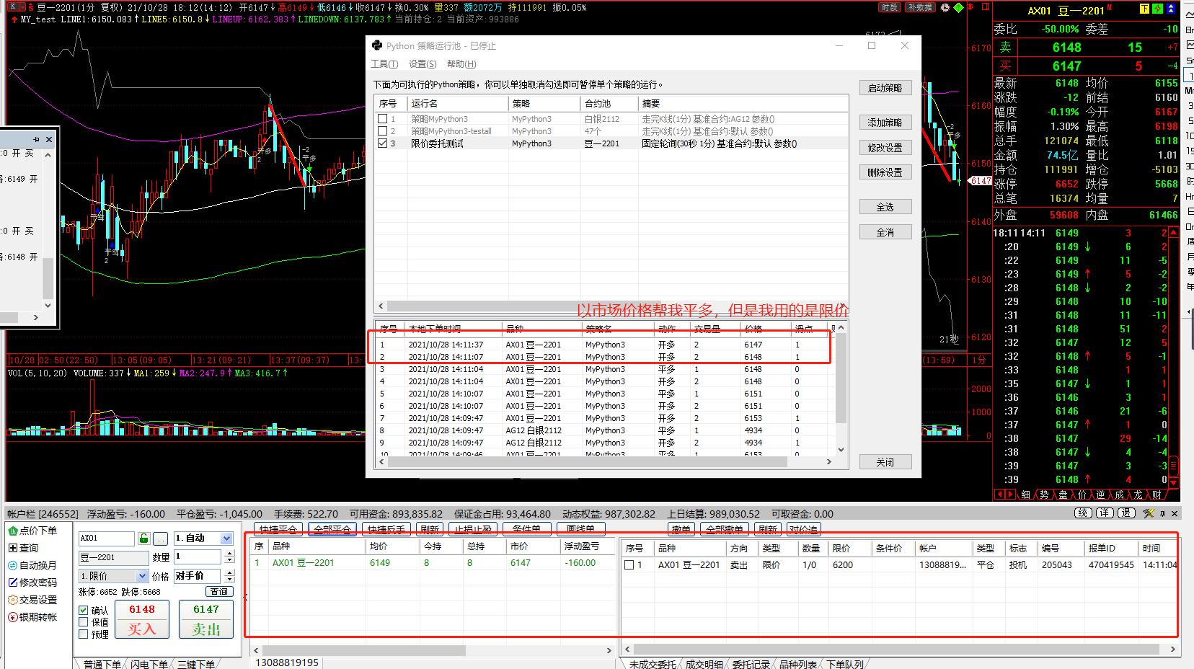
Task: Pin the trading panel with pushpin icon
Action: click(1162, 514)
